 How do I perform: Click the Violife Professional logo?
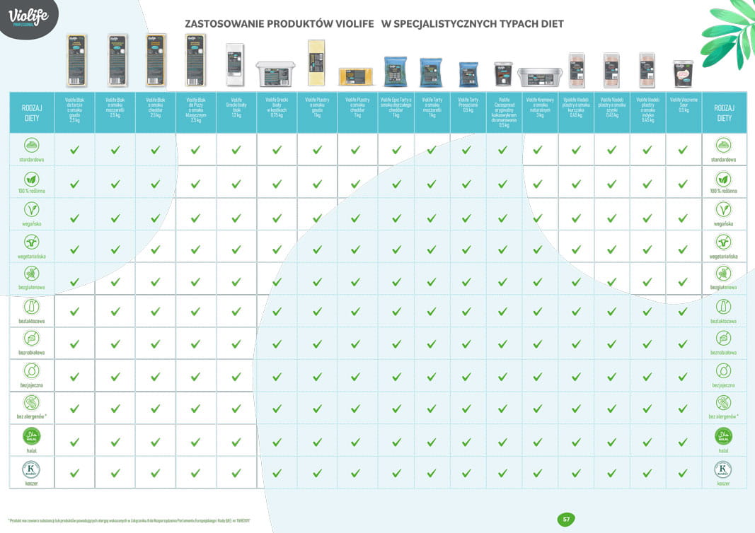(28, 18)
